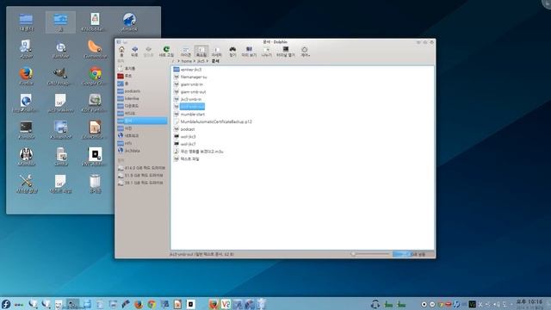Click the zoom slider in Dolphin status bar

tap(370, 254)
